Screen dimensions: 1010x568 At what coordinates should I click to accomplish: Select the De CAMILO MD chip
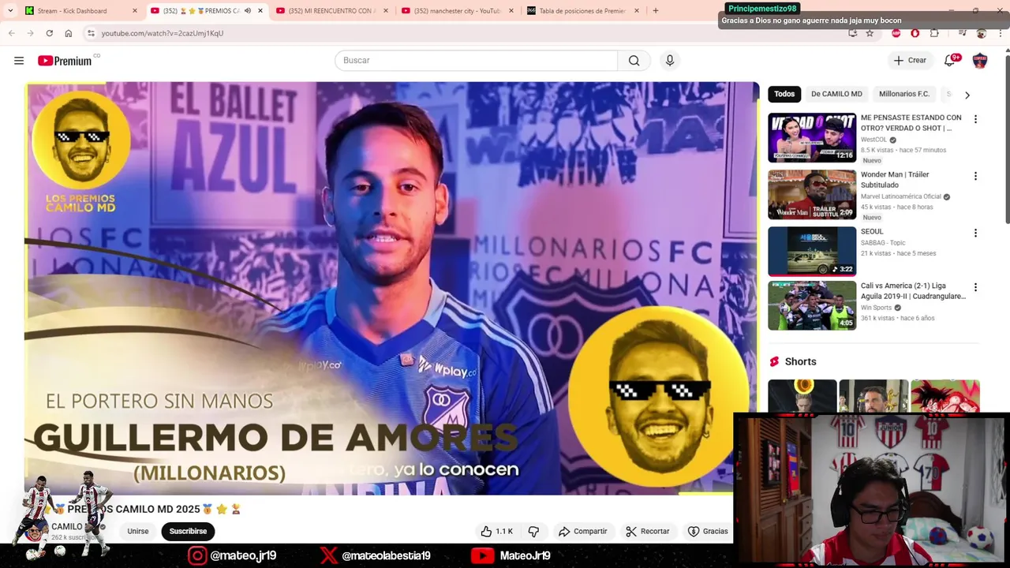pos(836,94)
